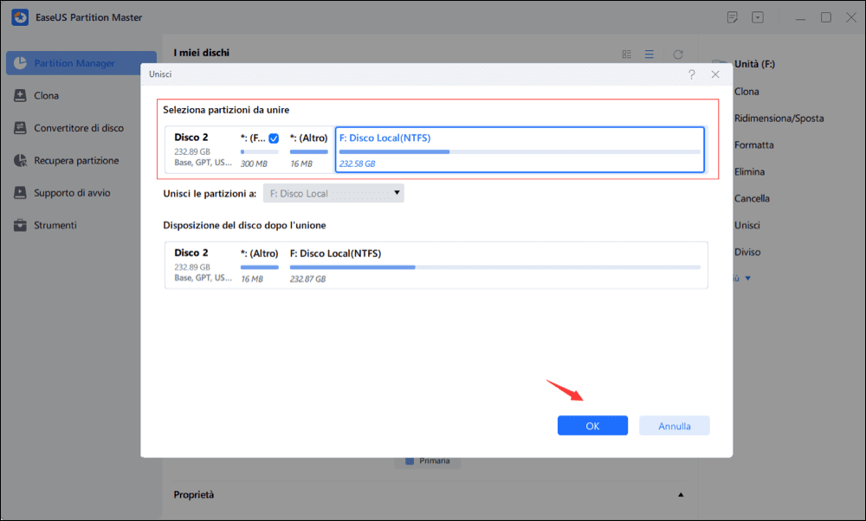
Task: Open Strumenti in the sidebar
Action: [55, 225]
